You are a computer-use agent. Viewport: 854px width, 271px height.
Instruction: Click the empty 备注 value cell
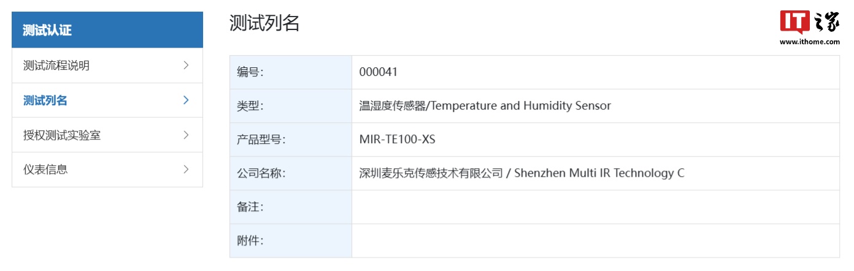point(595,207)
